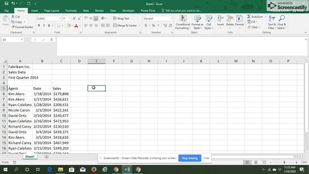The width and height of the screenshot is (309, 174).
Task: Open Sort & Filter menu
Action: [x=272, y=22]
